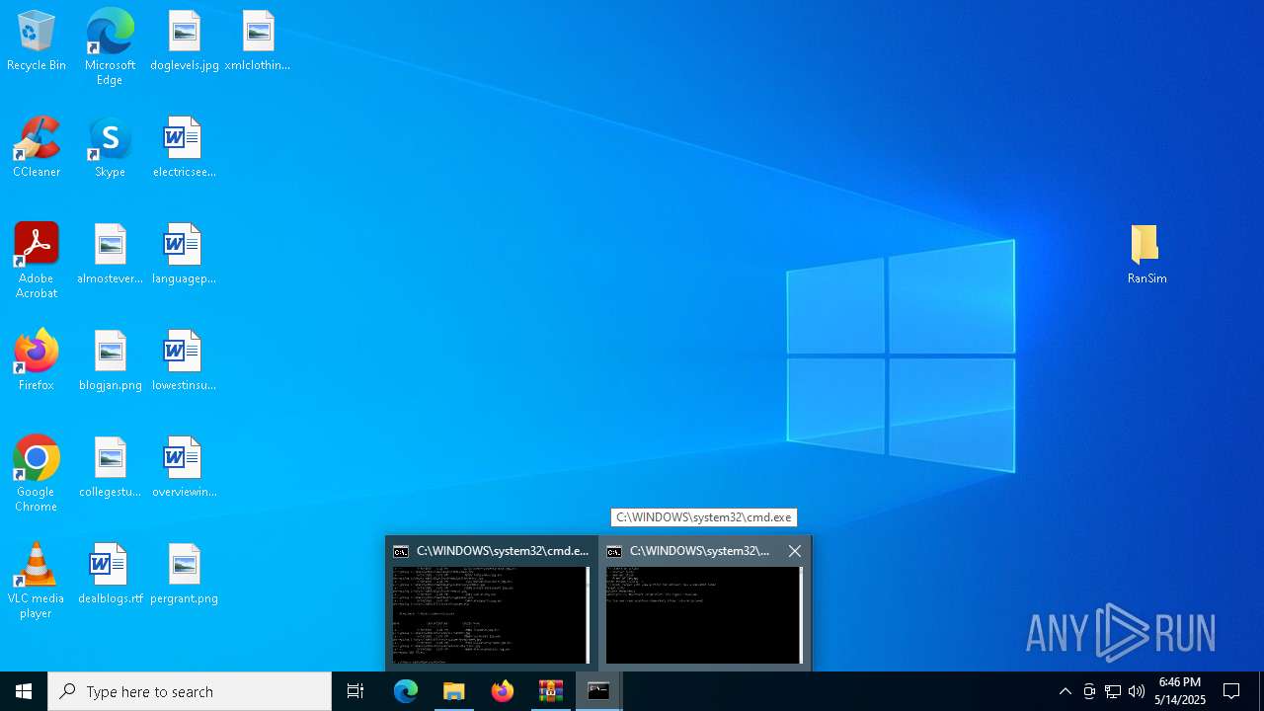Open Firefox from the taskbar
The image size is (1264, 711).
[503, 691]
